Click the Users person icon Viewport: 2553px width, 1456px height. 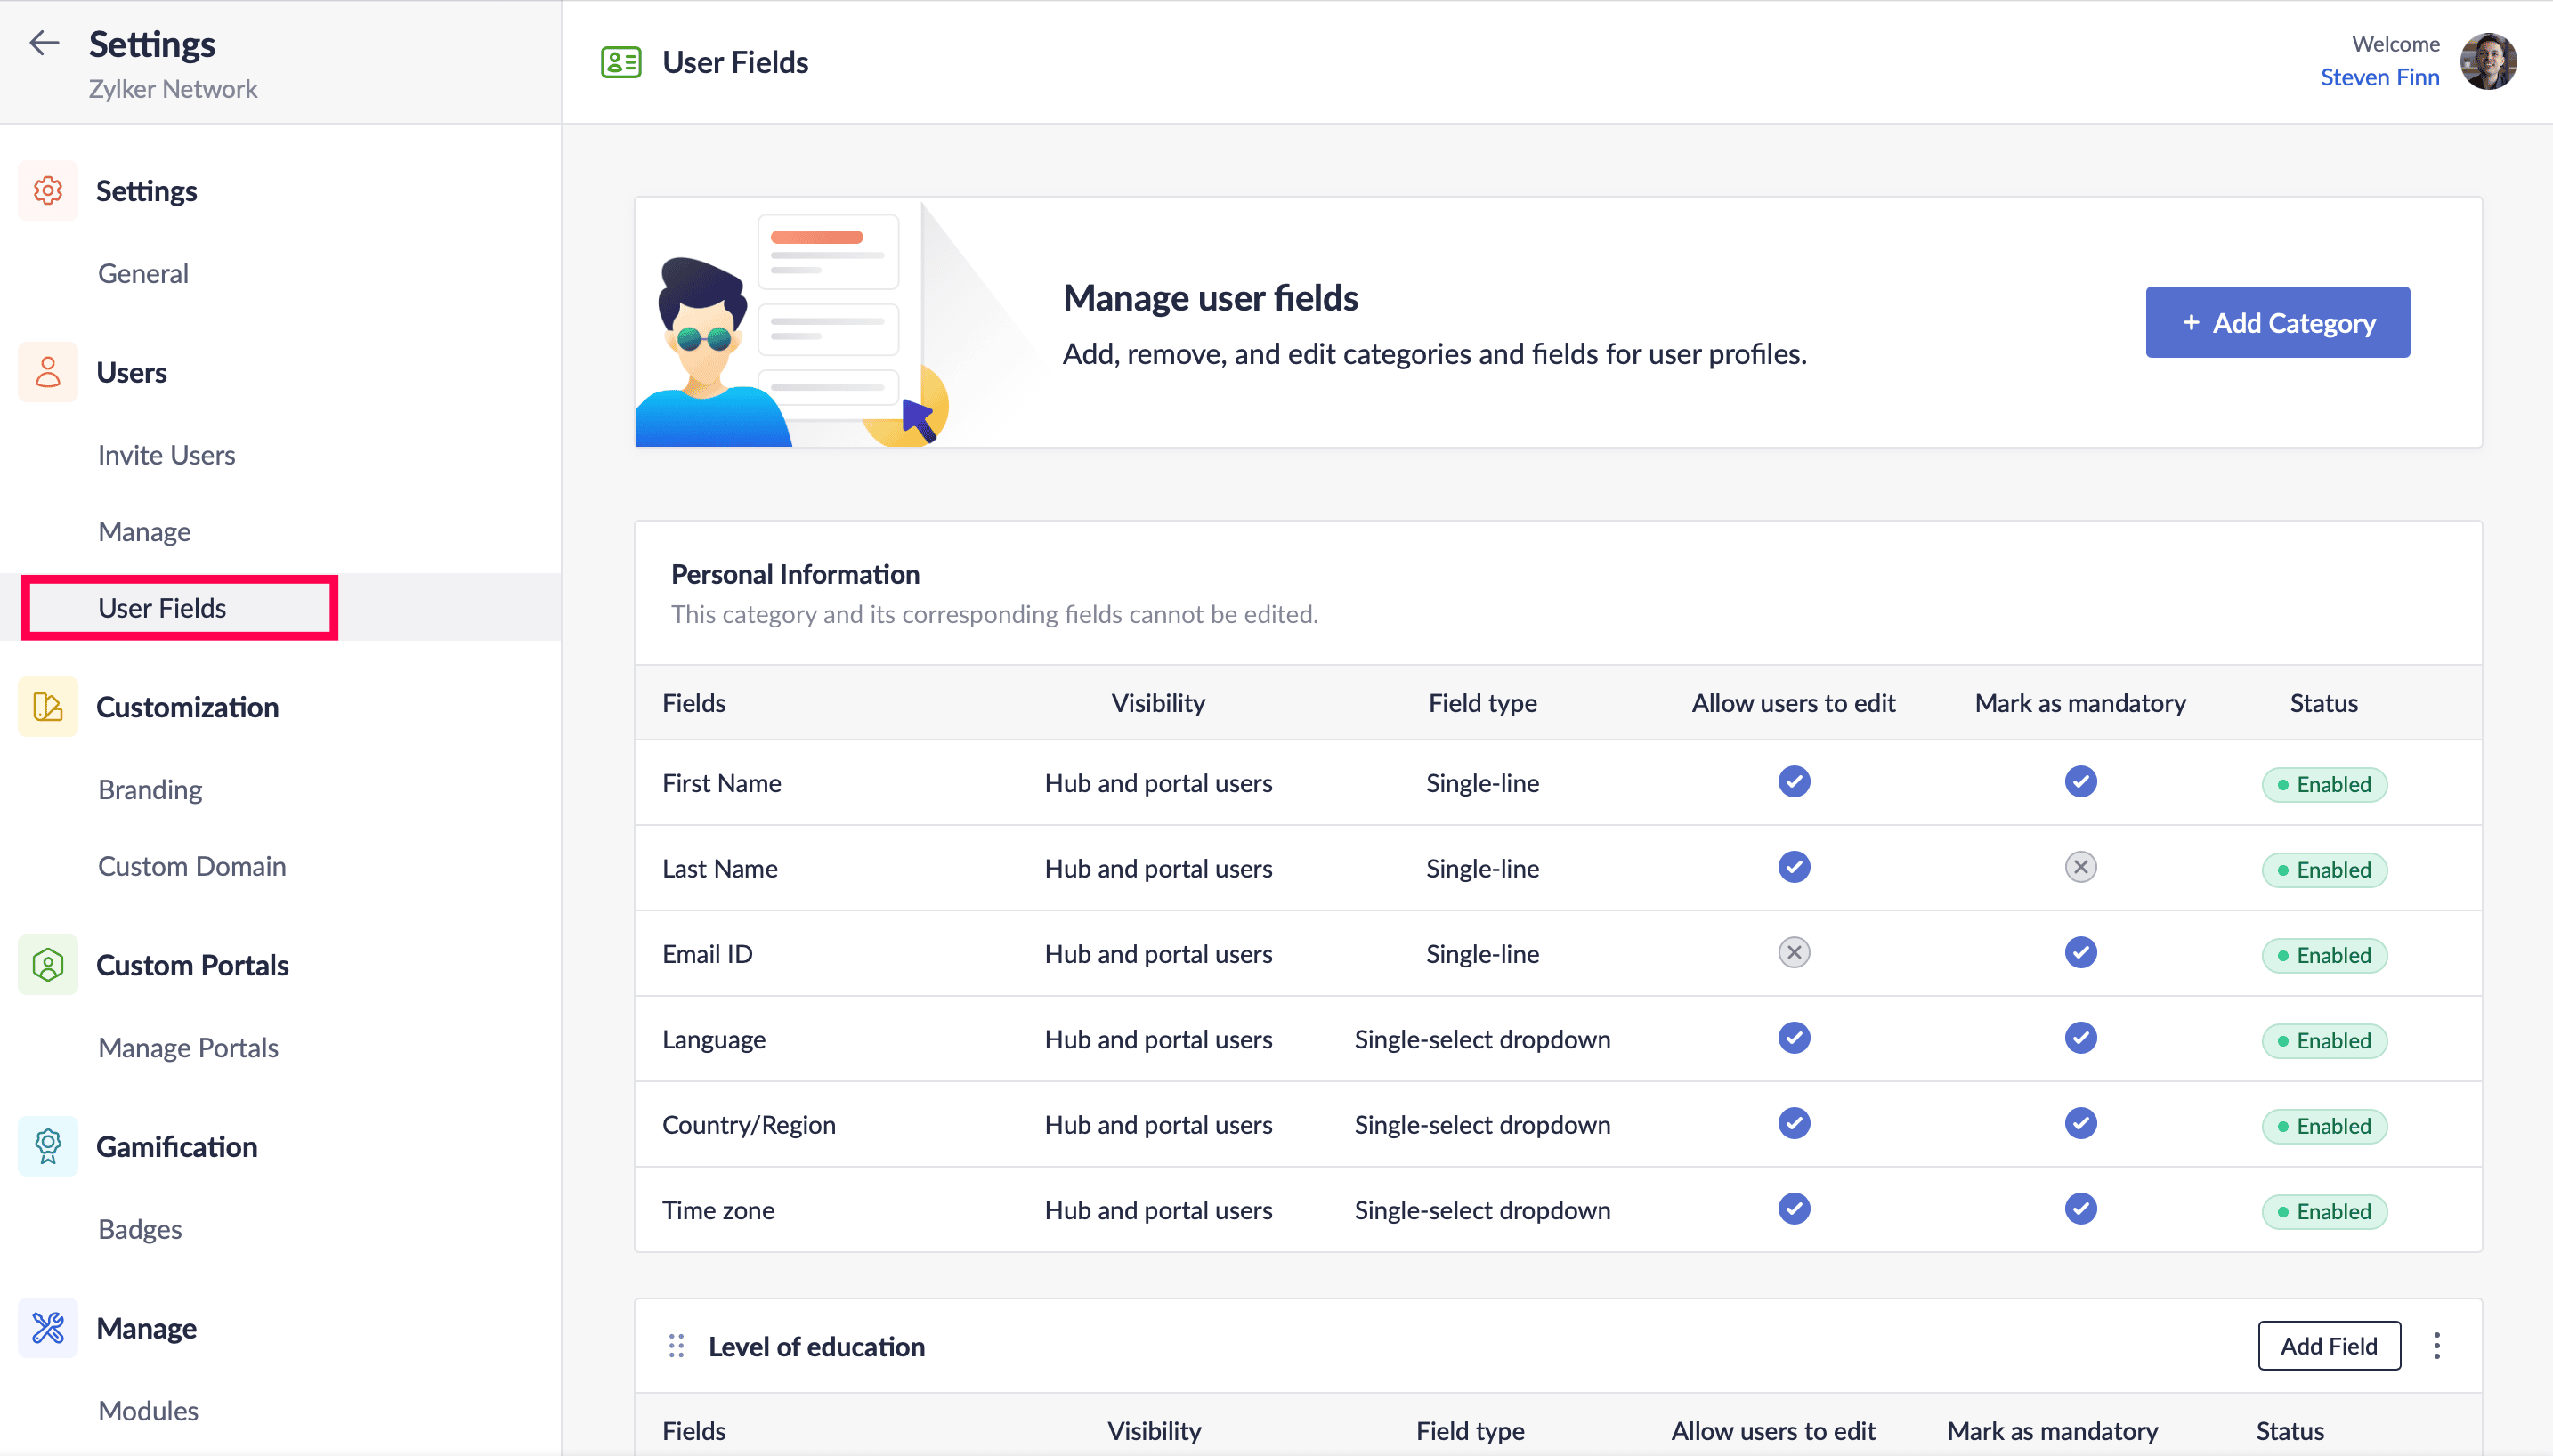48,372
